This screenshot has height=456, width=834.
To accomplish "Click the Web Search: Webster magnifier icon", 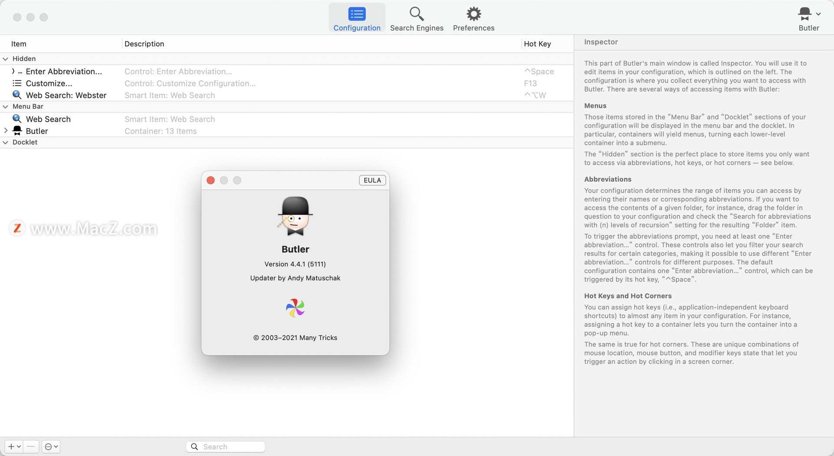I will tap(17, 95).
